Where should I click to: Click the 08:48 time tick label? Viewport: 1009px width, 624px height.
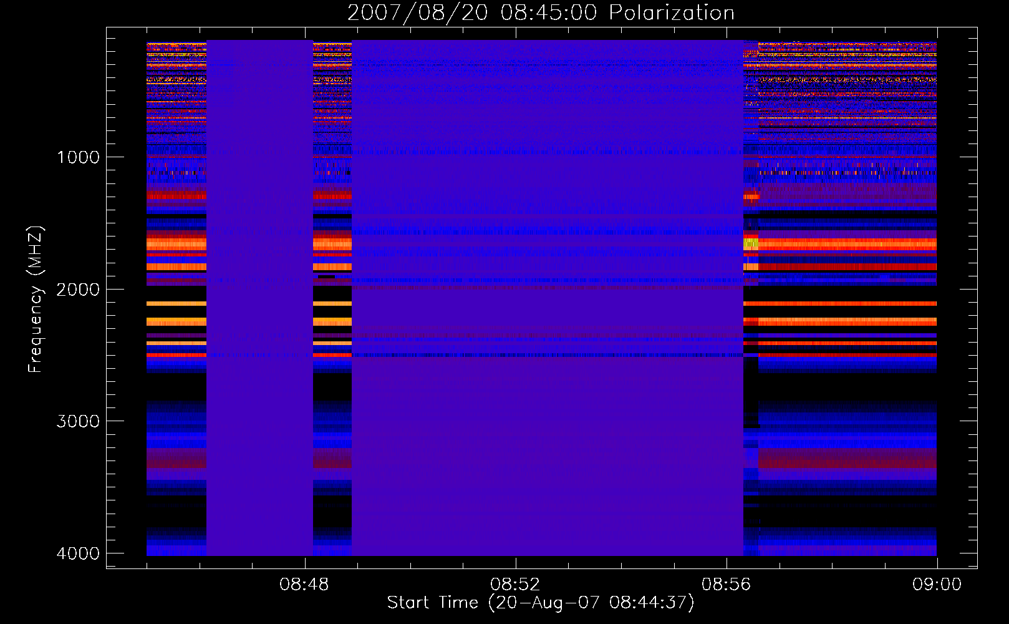[x=304, y=585]
